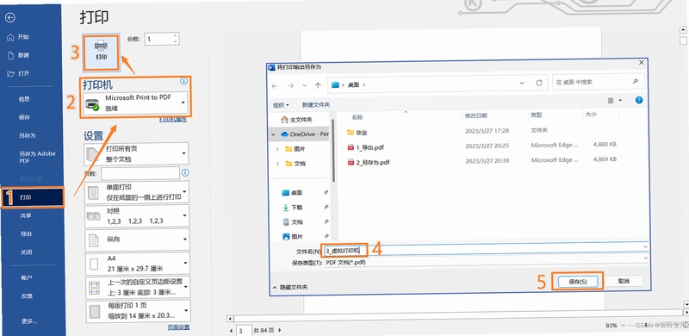Viewport: 689px width, 336px height.
Task: Open the 纵向 orientation dropdown
Action: [136, 240]
